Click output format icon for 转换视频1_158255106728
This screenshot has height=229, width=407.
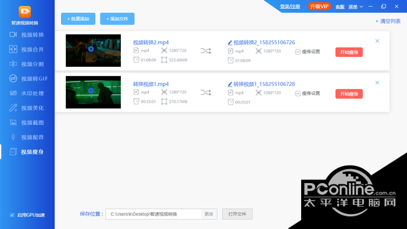(230, 92)
